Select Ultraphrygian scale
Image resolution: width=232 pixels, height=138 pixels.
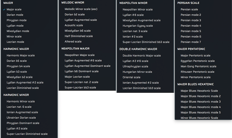coord(135,66)
